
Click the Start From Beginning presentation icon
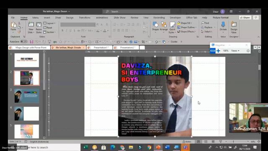point(49,42)
